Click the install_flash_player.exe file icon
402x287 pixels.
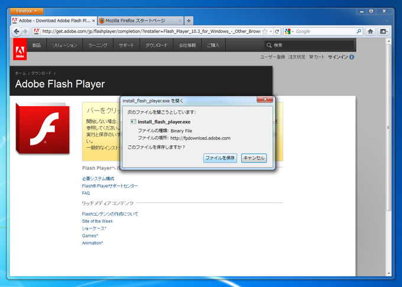(x=133, y=122)
